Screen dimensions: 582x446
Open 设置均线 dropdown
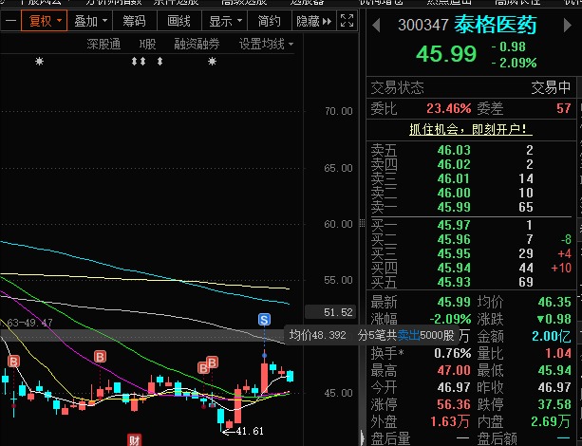click(266, 45)
